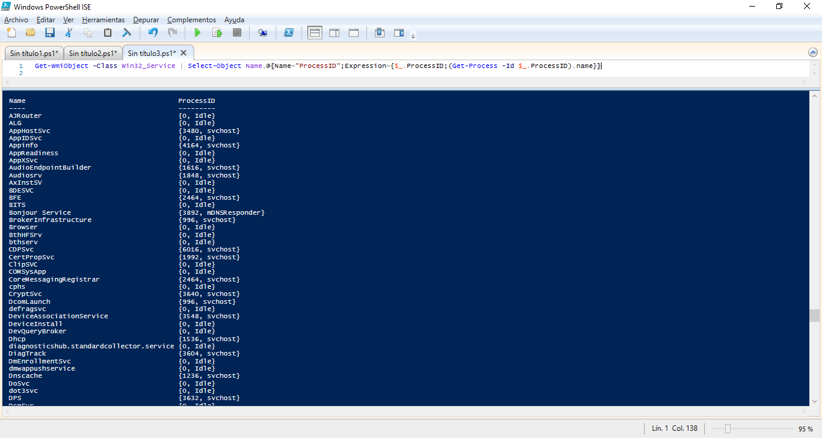The height and width of the screenshot is (438, 822).
Task: Toggle Show Script Pane Maximized layout
Action: (x=353, y=32)
